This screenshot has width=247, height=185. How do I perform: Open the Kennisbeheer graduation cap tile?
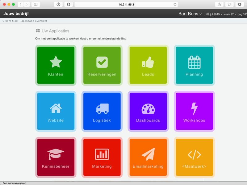56,157
